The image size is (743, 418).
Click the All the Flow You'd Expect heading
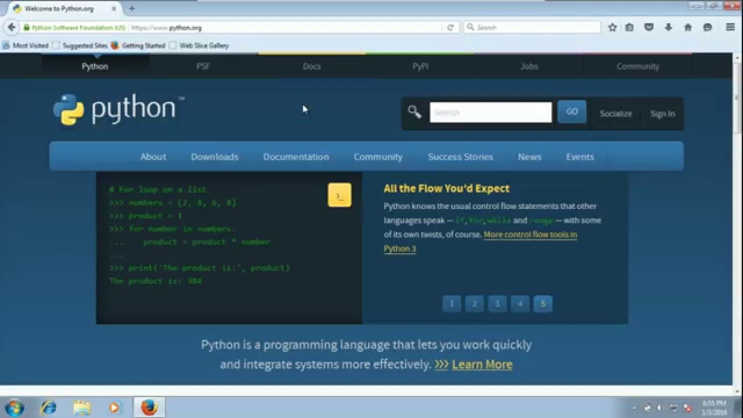coord(446,189)
